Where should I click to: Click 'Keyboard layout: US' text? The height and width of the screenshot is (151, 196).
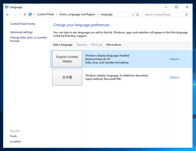click(98, 59)
